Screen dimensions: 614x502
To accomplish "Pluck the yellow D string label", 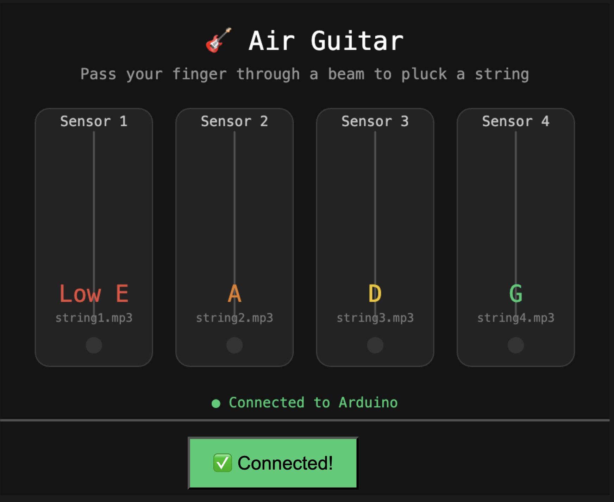I will coord(375,294).
